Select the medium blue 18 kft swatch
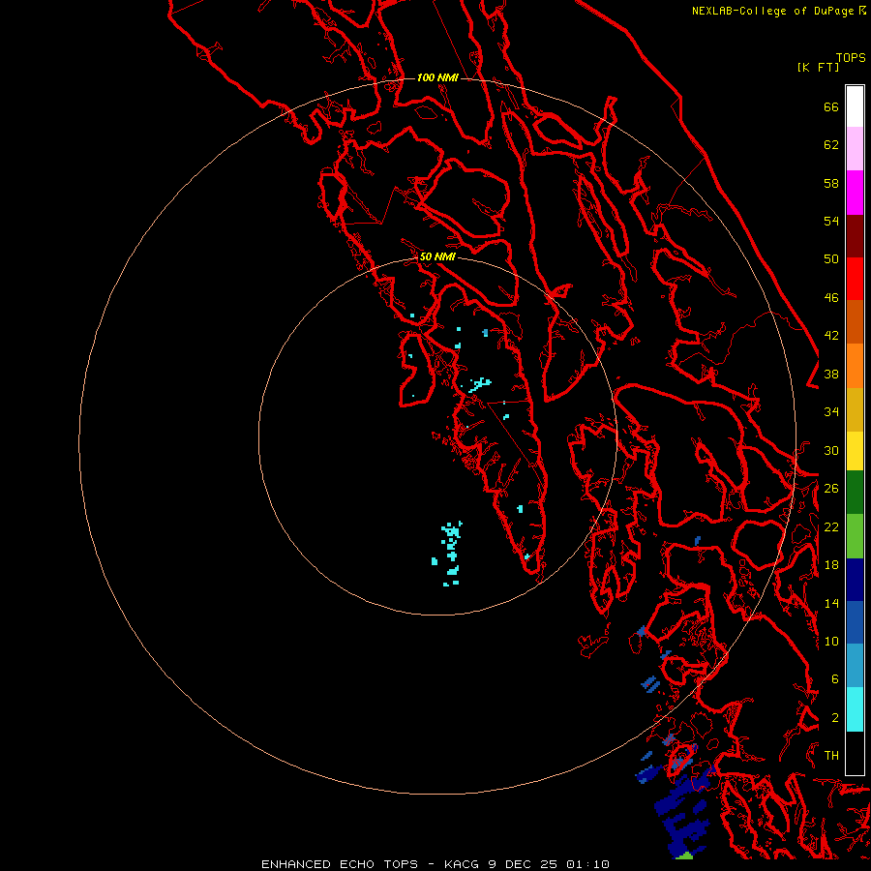This screenshot has width=871, height=871. click(x=855, y=622)
